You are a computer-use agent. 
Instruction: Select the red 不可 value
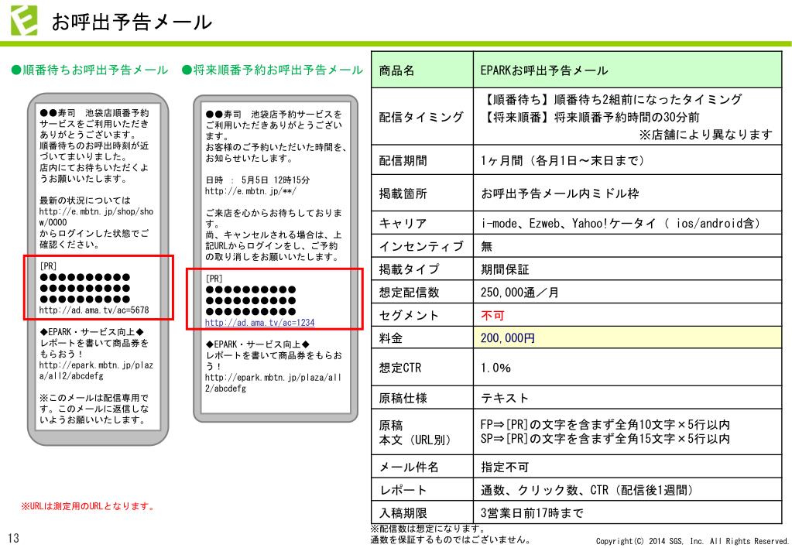(x=492, y=315)
